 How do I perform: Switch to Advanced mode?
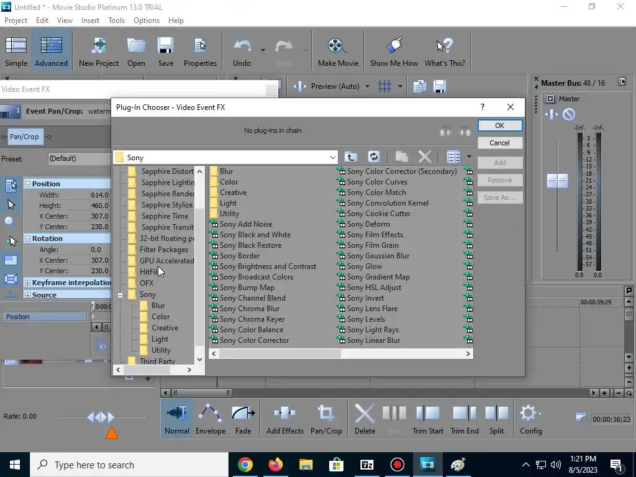[51, 52]
